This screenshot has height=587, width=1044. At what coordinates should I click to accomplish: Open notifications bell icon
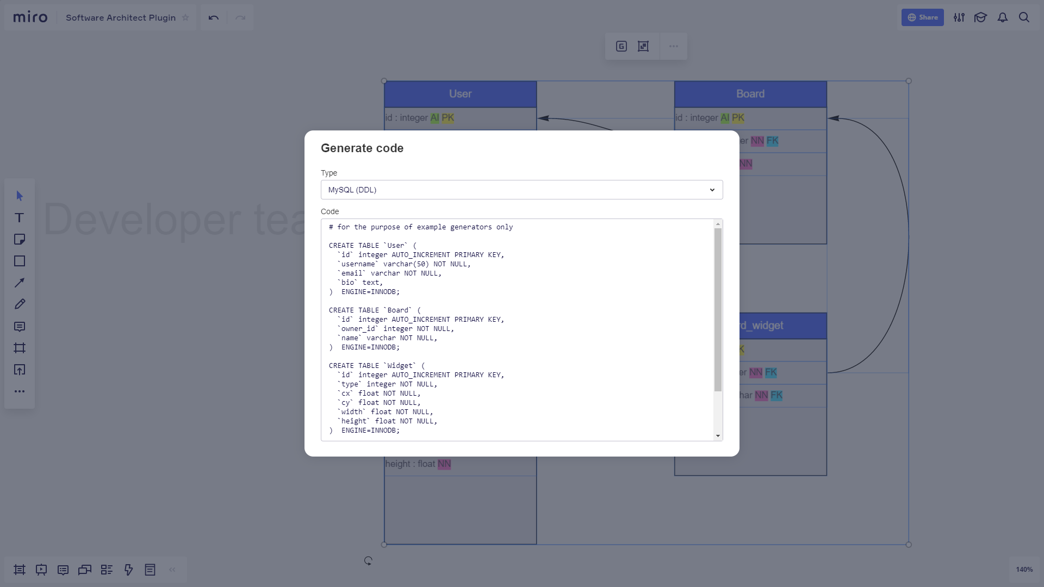click(1003, 17)
